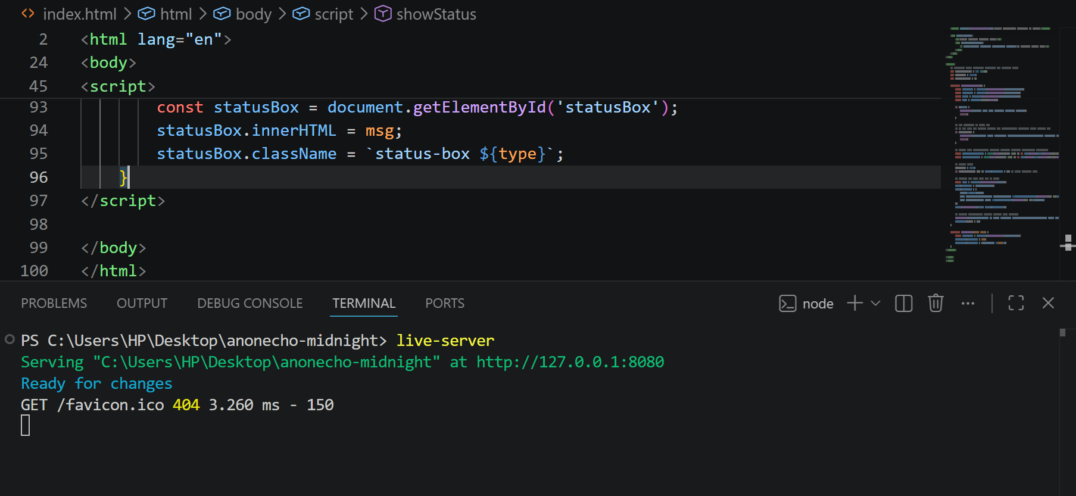Screen dimensions: 1076x496
Task: Click the node terminal shell icon
Action: (788, 304)
